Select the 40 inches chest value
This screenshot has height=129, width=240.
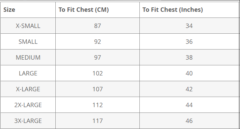(189, 73)
